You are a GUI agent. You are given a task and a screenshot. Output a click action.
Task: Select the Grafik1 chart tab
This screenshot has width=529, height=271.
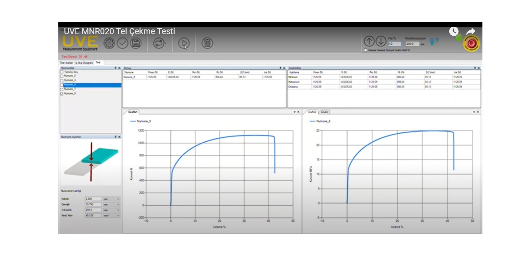tap(133, 112)
